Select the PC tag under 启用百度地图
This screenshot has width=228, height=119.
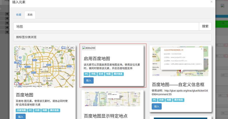(x=87, y=74)
